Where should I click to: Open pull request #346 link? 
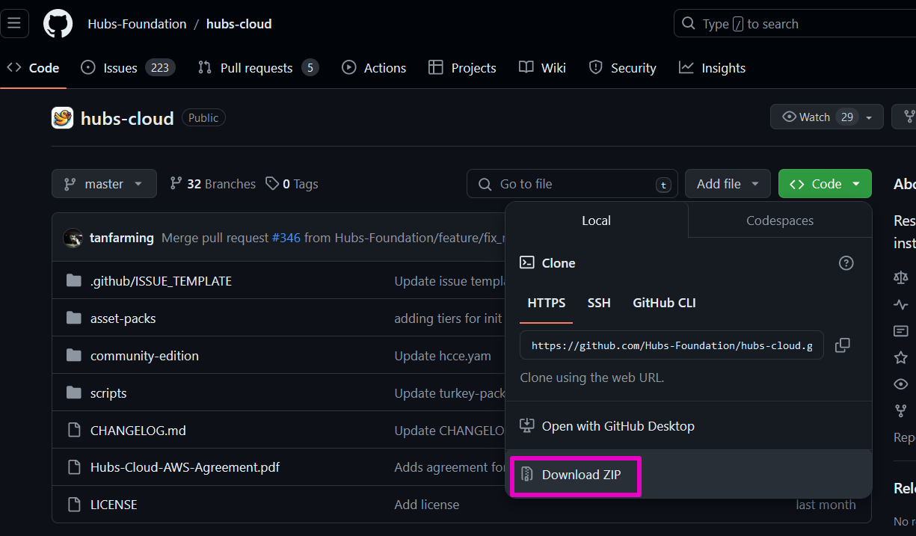[286, 238]
